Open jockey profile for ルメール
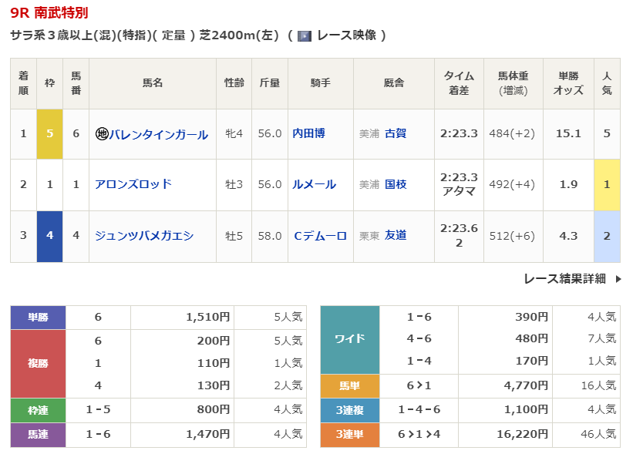 pyautogui.click(x=314, y=184)
